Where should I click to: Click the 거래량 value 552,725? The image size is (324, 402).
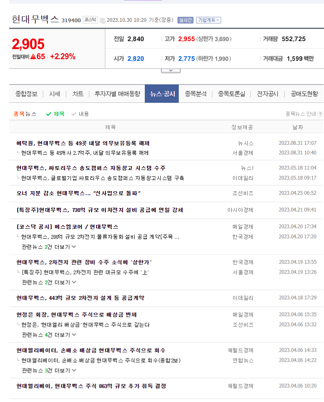(x=294, y=39)
